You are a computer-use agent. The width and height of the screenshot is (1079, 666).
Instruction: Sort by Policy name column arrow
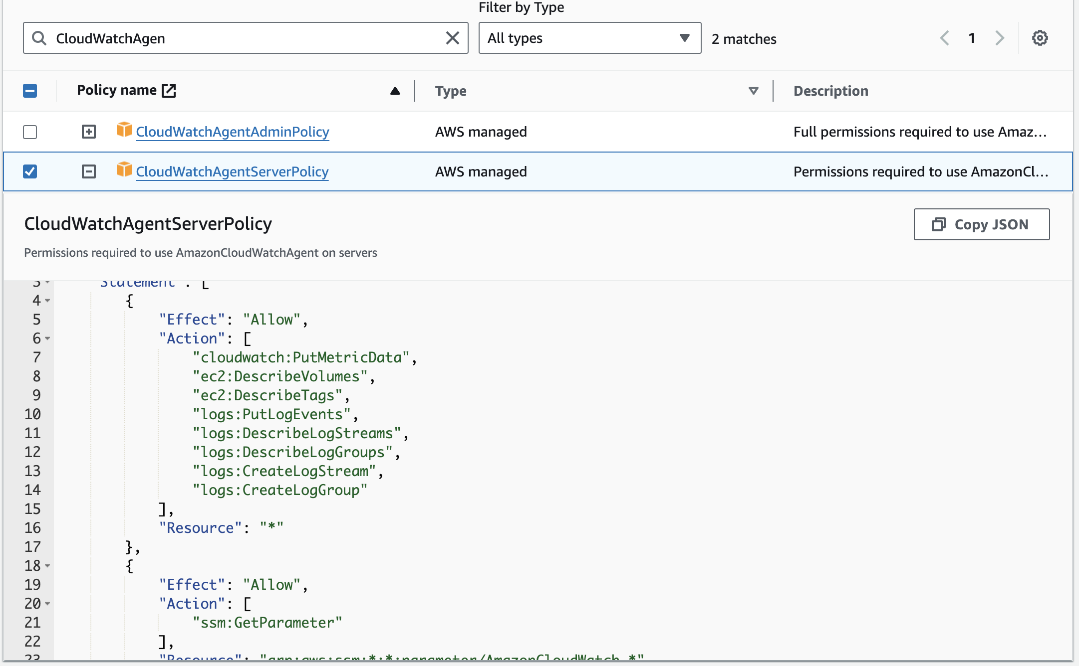tap(395, 91)
